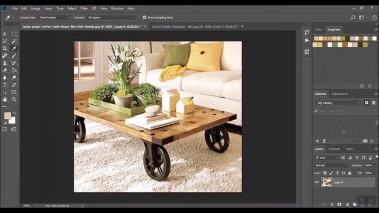The image size is (379, 213).
Task: Open the Sample All Layers dropdown
Action: [112, 17]
